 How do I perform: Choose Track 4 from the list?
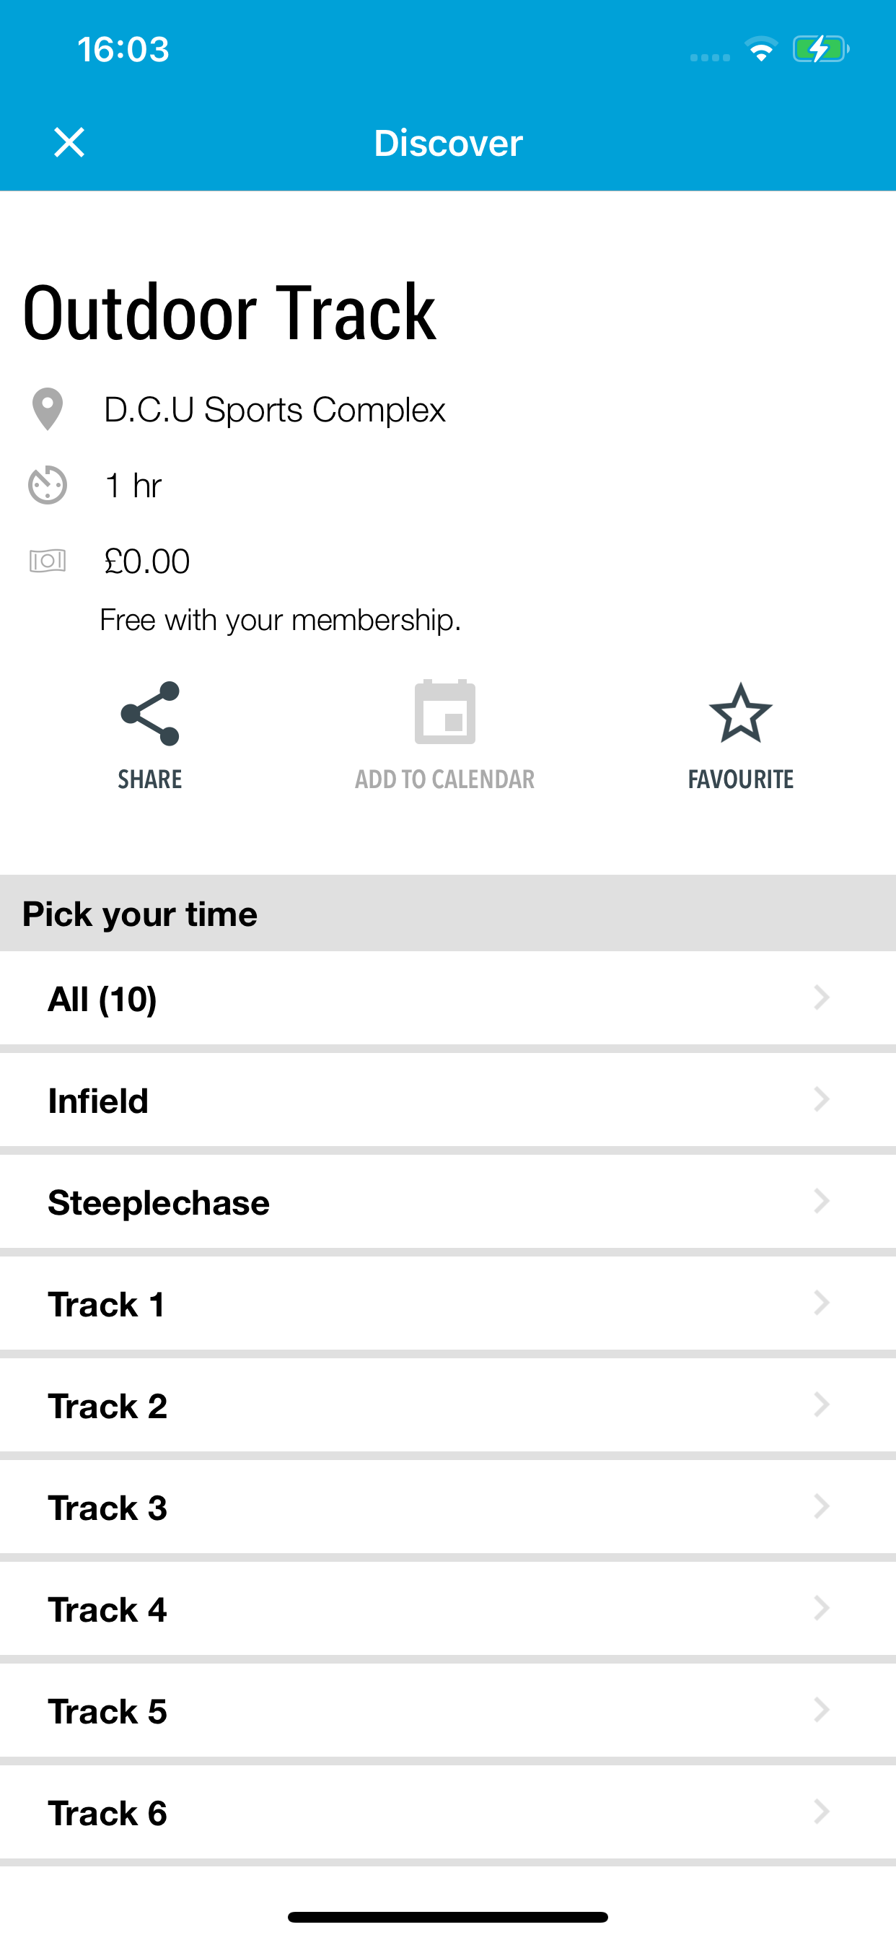point(448,1609)
